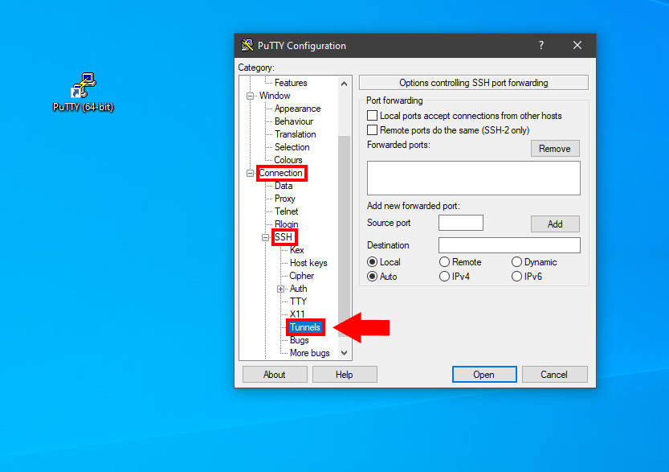Open the Behaviour category
This screenshot has height=472, width=669.
click(294, 121)
